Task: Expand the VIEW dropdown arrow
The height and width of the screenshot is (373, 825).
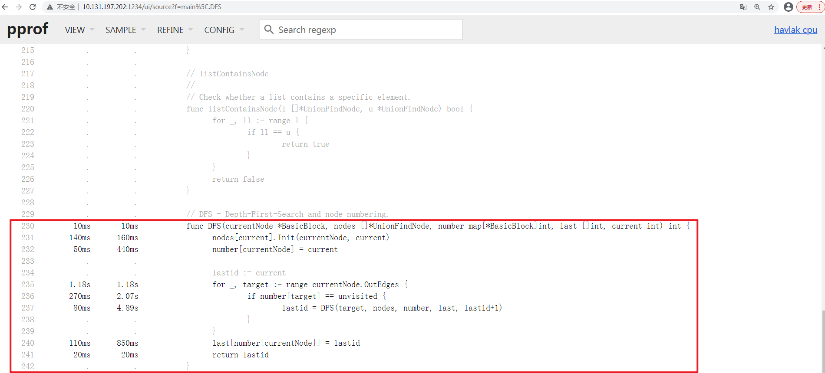Action: pos(92,29)
